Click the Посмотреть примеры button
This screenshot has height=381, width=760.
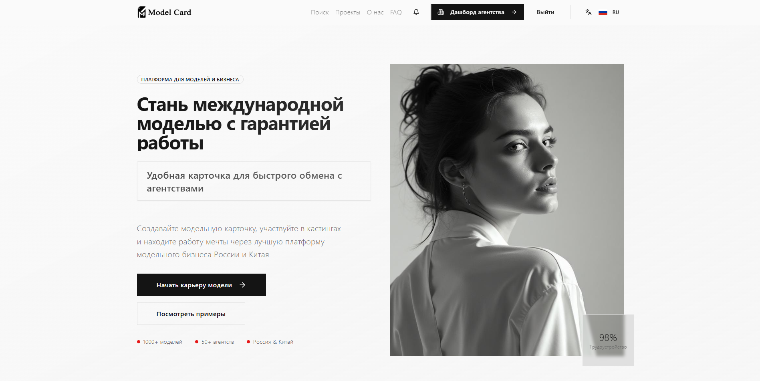tap(191, 314)
